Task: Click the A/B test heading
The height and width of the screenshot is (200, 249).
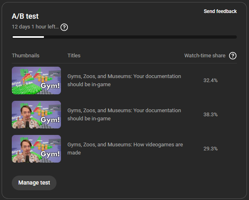Action: click(25, 16)
